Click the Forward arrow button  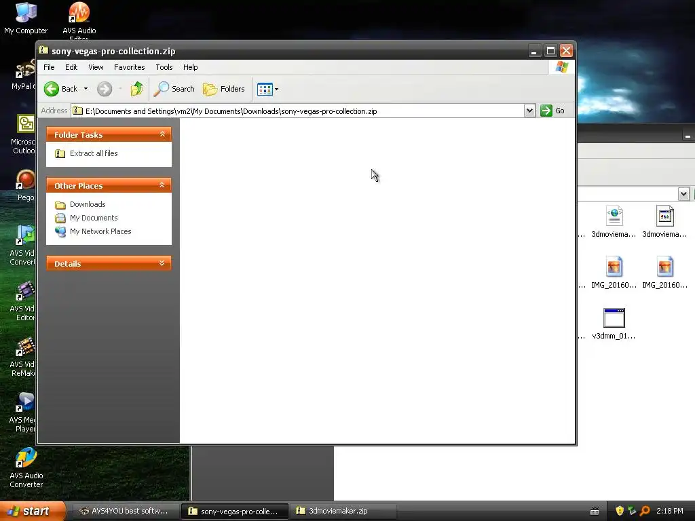[105, 89]
